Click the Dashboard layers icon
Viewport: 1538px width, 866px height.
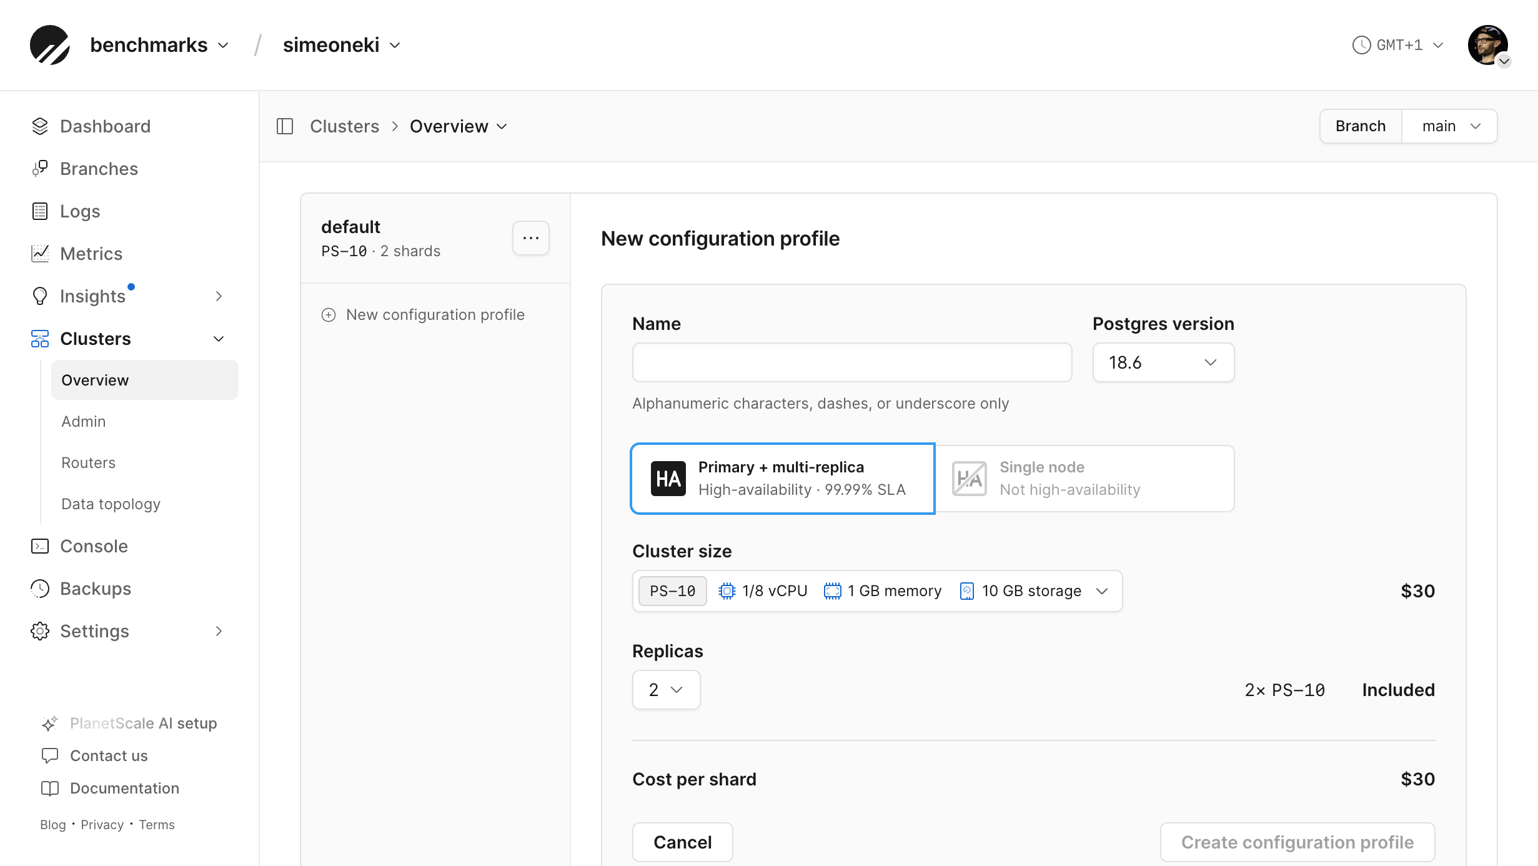[40, 126]
